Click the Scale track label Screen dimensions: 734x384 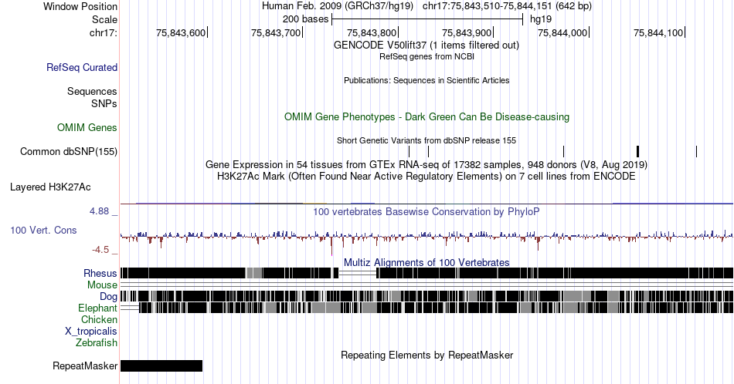click(x=105, y=19)
